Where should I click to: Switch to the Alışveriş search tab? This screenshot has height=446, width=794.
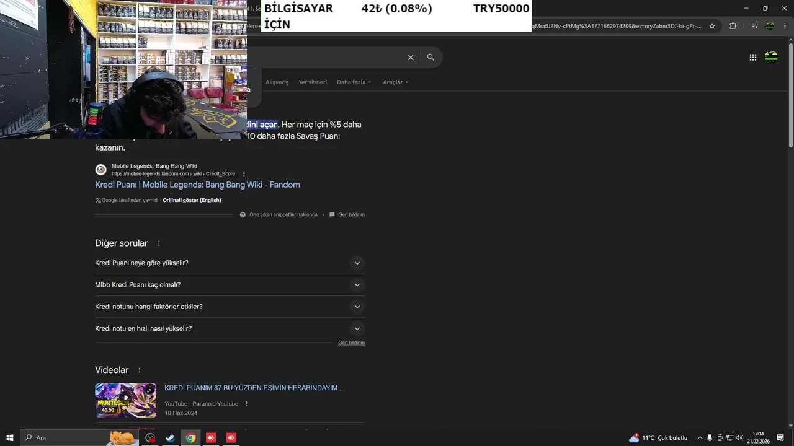[x=277, y=82]
